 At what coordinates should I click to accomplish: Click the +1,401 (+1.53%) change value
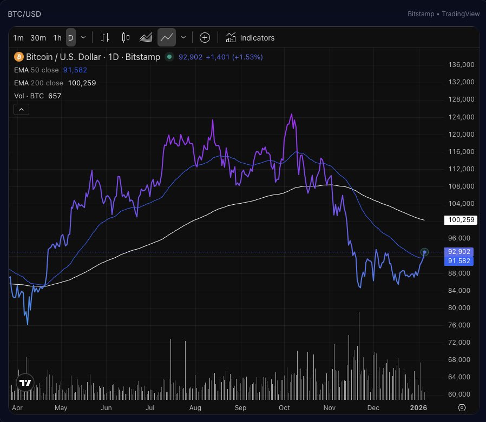(x=234, y=57)
